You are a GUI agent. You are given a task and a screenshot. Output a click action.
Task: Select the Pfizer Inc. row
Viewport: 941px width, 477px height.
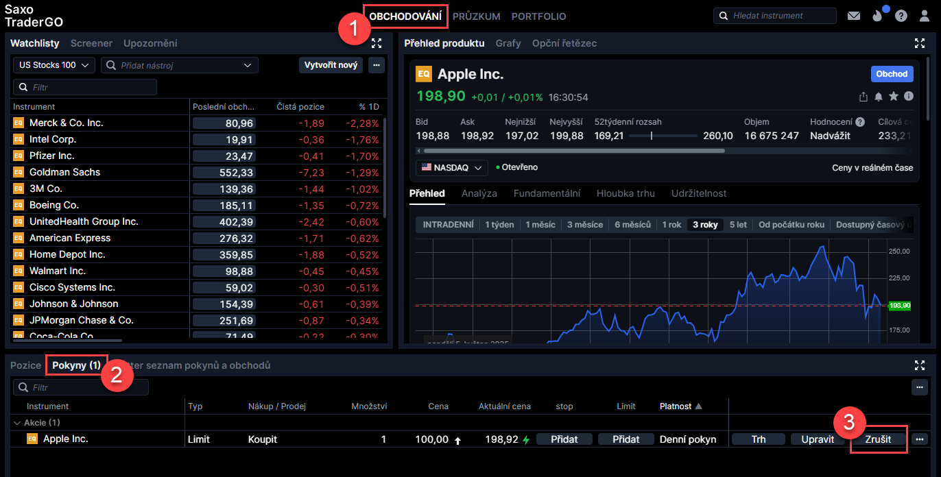pos(195,156)
